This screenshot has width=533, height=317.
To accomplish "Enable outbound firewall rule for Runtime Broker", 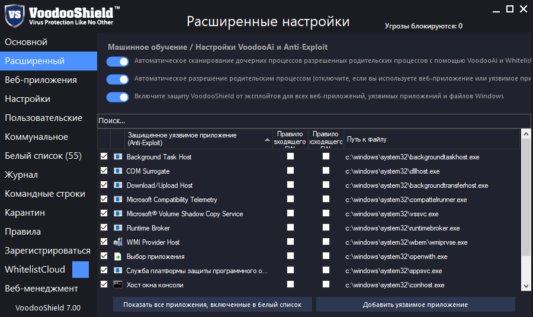I will pyautogui.click(x=326, y=227).
